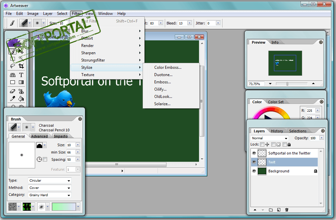Click the document horizontal scrollbar
The width and height of the screenshot is (336, 220).
[126, 164]
